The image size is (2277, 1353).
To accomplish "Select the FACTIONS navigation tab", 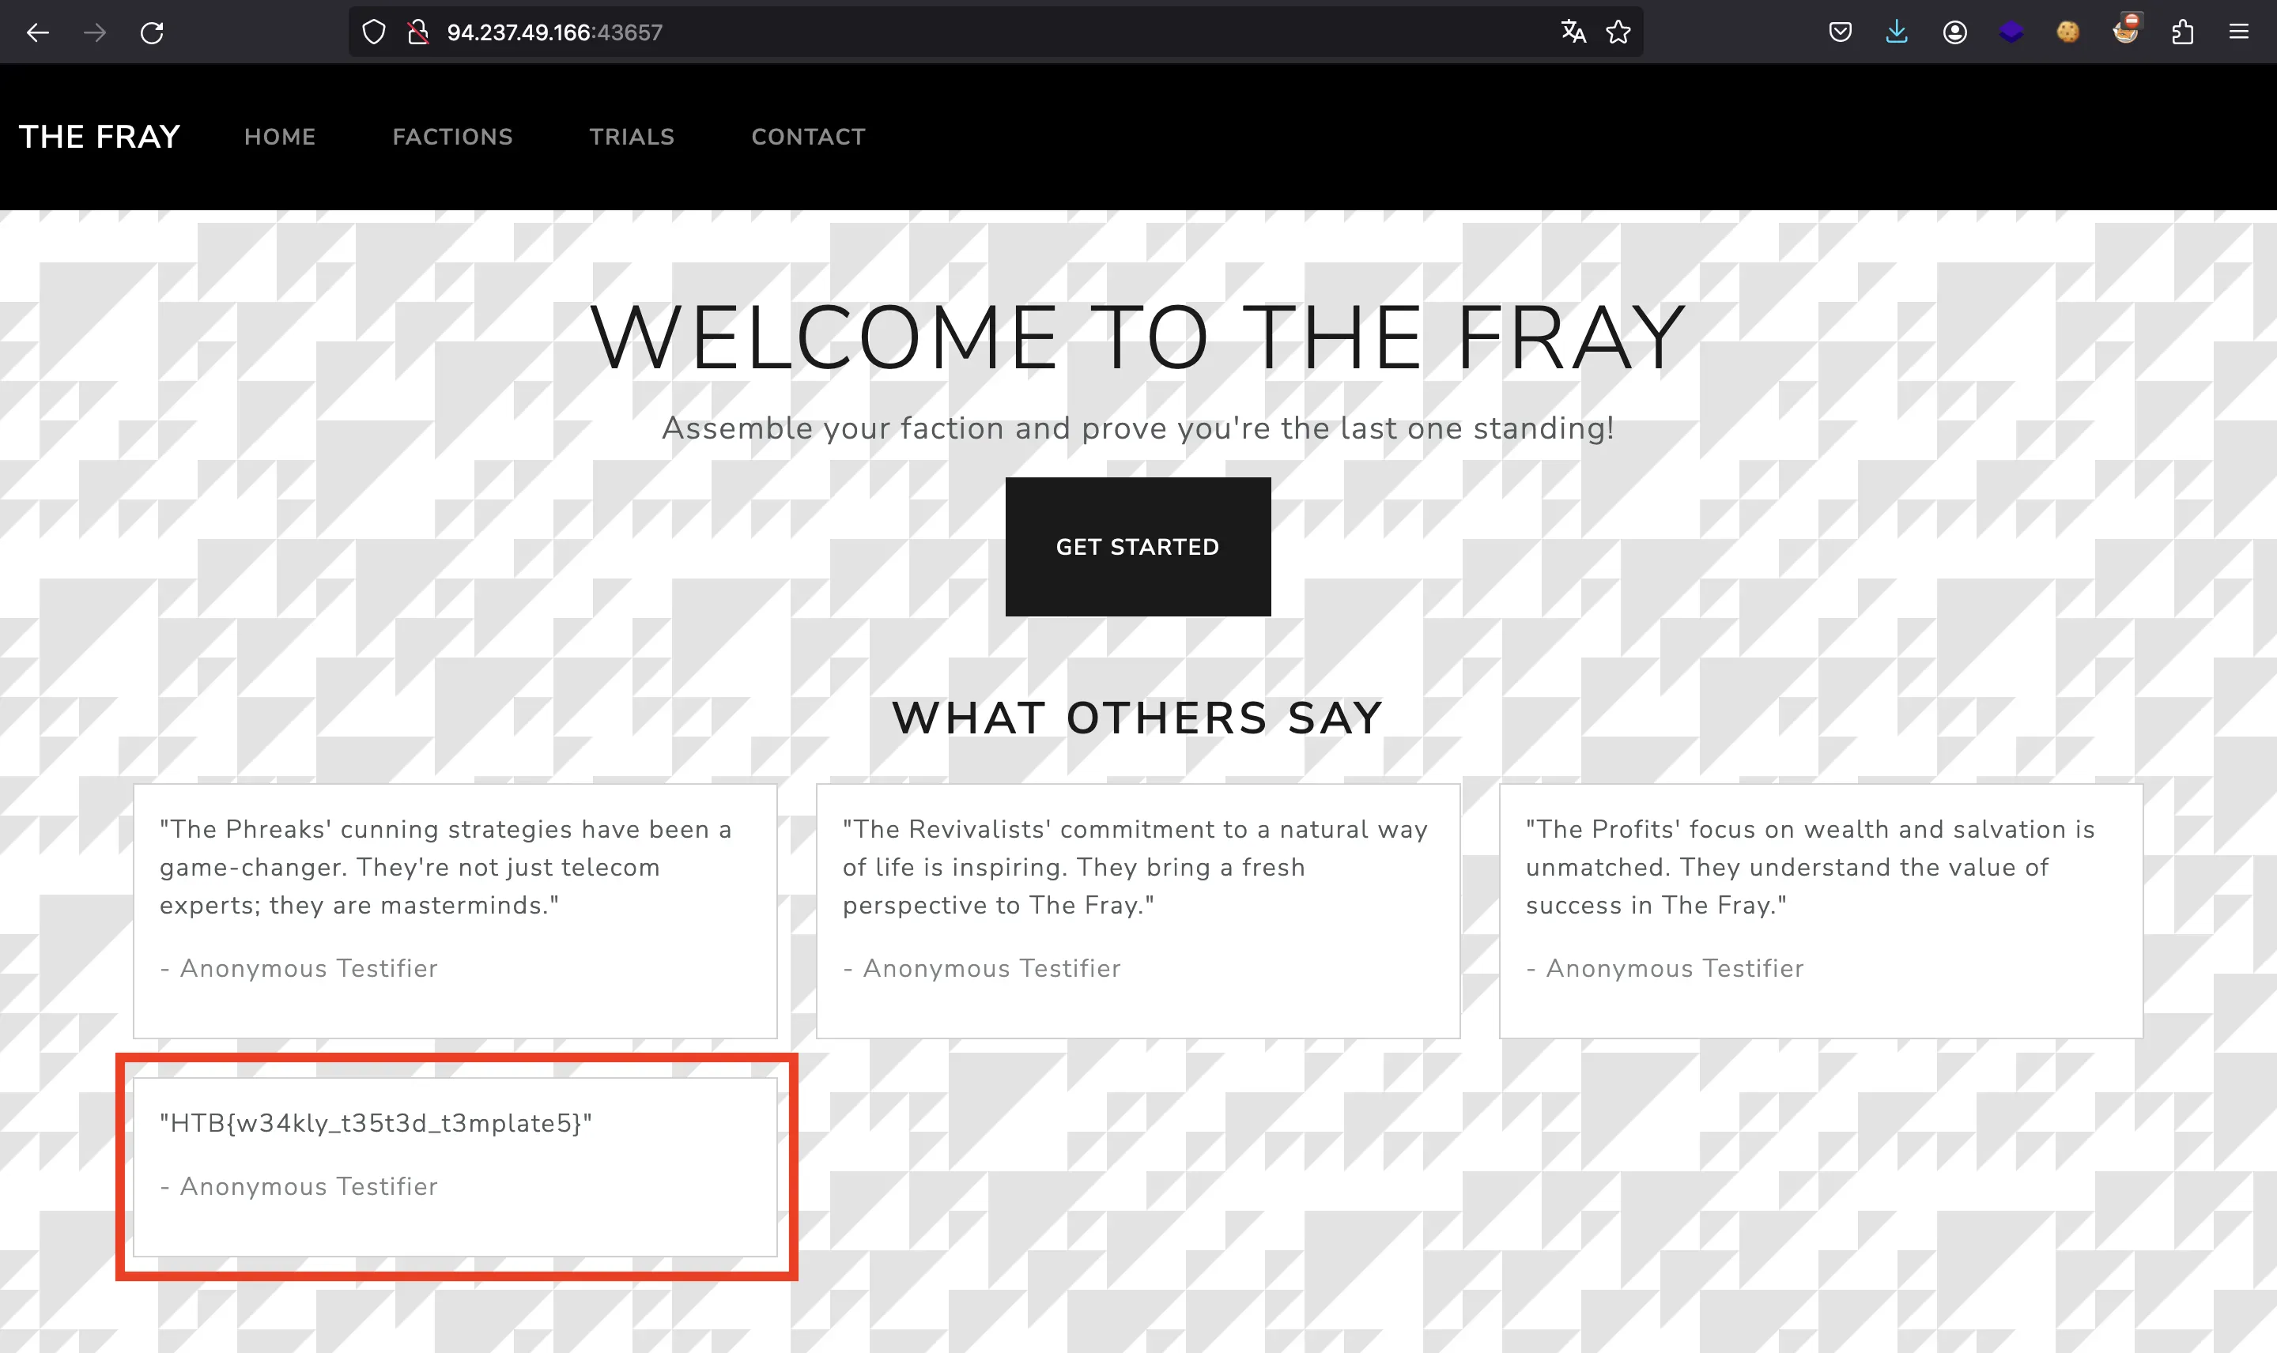I will (x=451, y=137).
